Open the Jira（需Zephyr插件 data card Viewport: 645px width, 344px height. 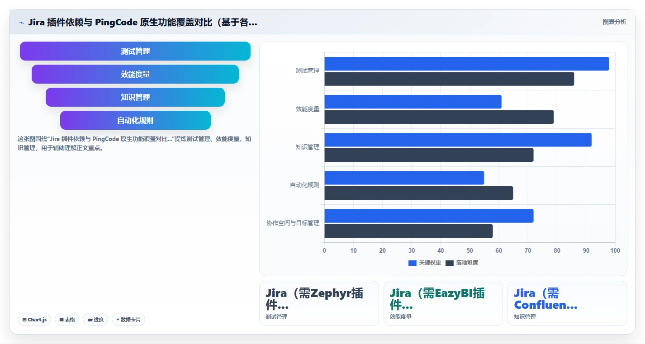[319, 303]
